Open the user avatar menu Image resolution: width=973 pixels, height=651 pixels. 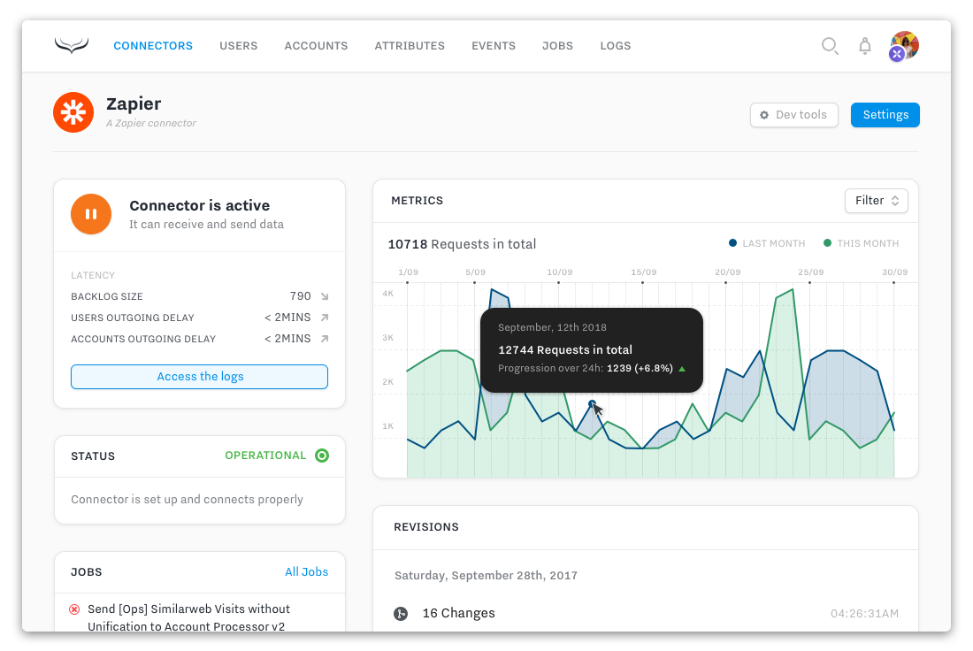click(904, 46)
